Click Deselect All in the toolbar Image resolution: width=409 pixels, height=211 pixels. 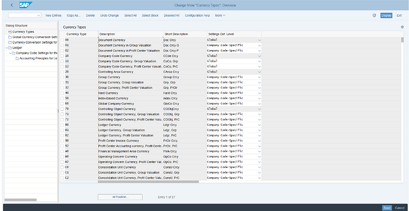tap(172, 16)
